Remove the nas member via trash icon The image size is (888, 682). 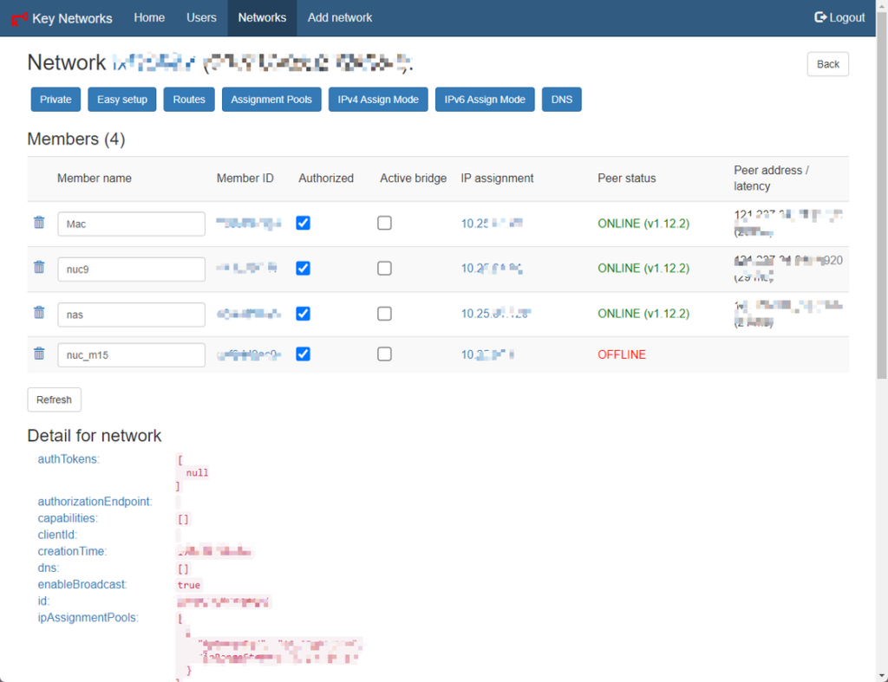(x=39, y=313)
